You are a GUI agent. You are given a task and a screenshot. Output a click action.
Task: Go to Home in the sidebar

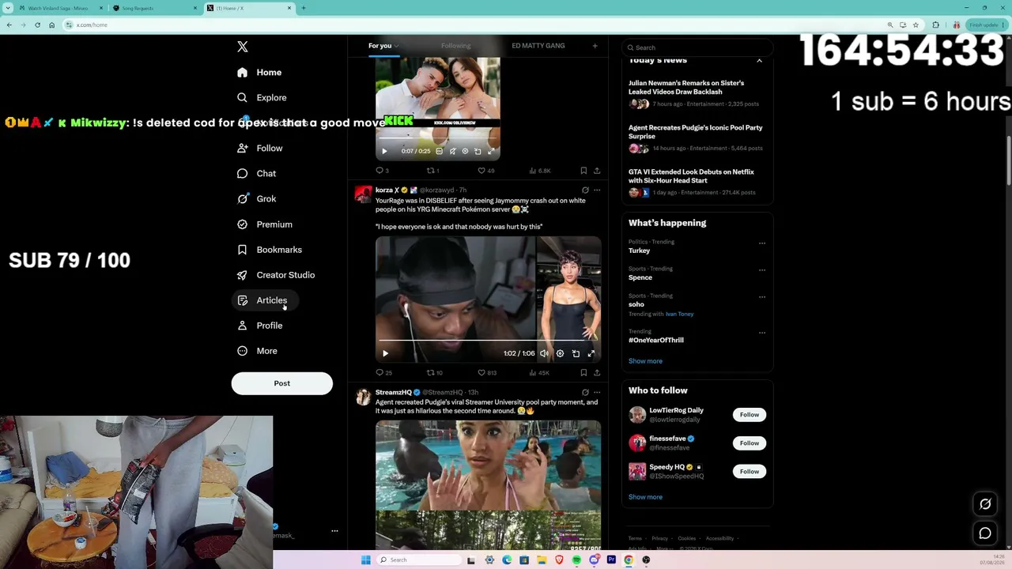click(260, 73)
